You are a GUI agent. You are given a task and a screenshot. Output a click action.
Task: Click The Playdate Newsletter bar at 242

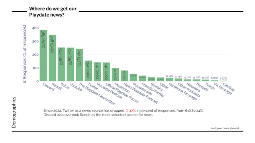click(x=79, y=65)
